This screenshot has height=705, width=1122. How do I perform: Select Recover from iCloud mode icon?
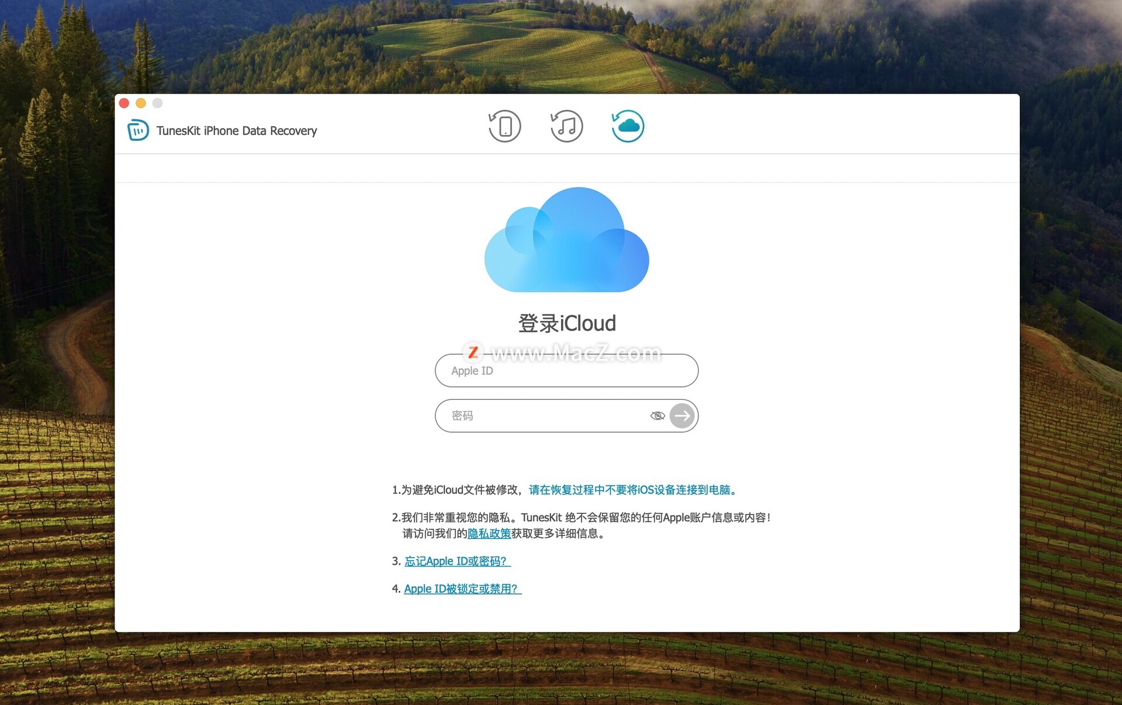point(628,126)
